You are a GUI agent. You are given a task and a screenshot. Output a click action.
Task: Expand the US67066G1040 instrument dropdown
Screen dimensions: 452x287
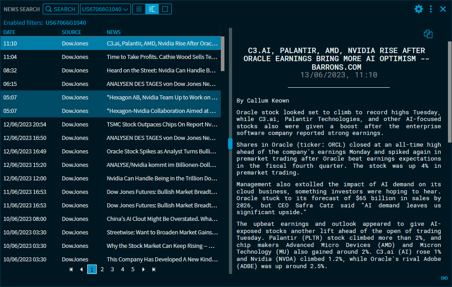tap(105, 9)
